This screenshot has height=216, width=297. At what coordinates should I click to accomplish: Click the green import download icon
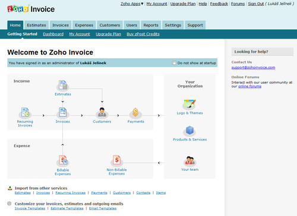pos(10,188)
